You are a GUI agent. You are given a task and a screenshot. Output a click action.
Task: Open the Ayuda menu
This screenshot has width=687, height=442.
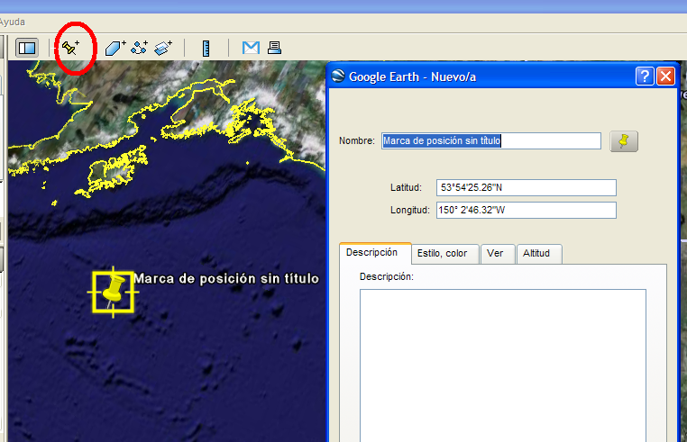(x=13, y=22)
